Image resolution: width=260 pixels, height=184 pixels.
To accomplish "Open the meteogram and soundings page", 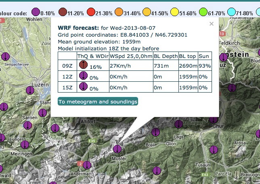I will 98,101.
